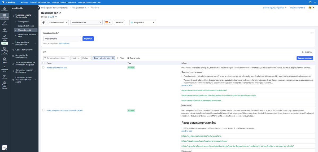Add a filter with + Filtro
318x152 pixels.
click(x=120, y=58)
